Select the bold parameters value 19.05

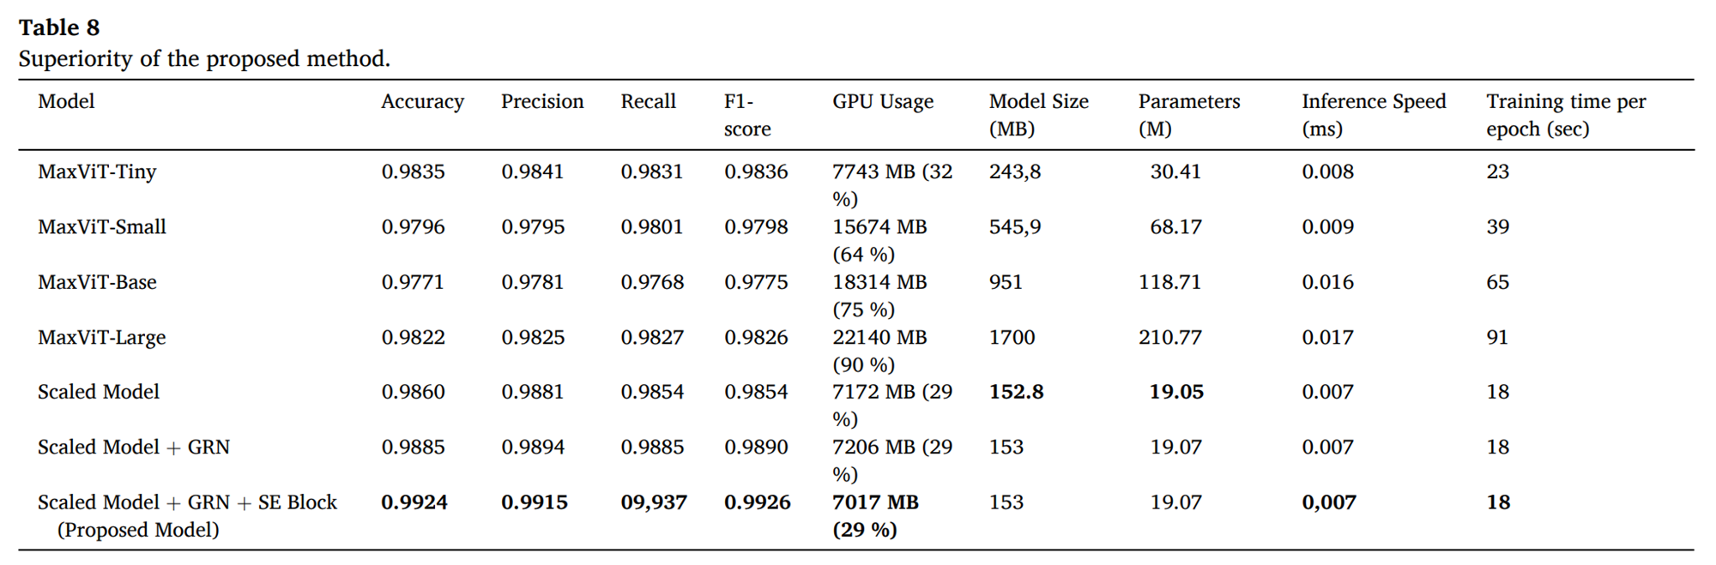click(1175, 392)
